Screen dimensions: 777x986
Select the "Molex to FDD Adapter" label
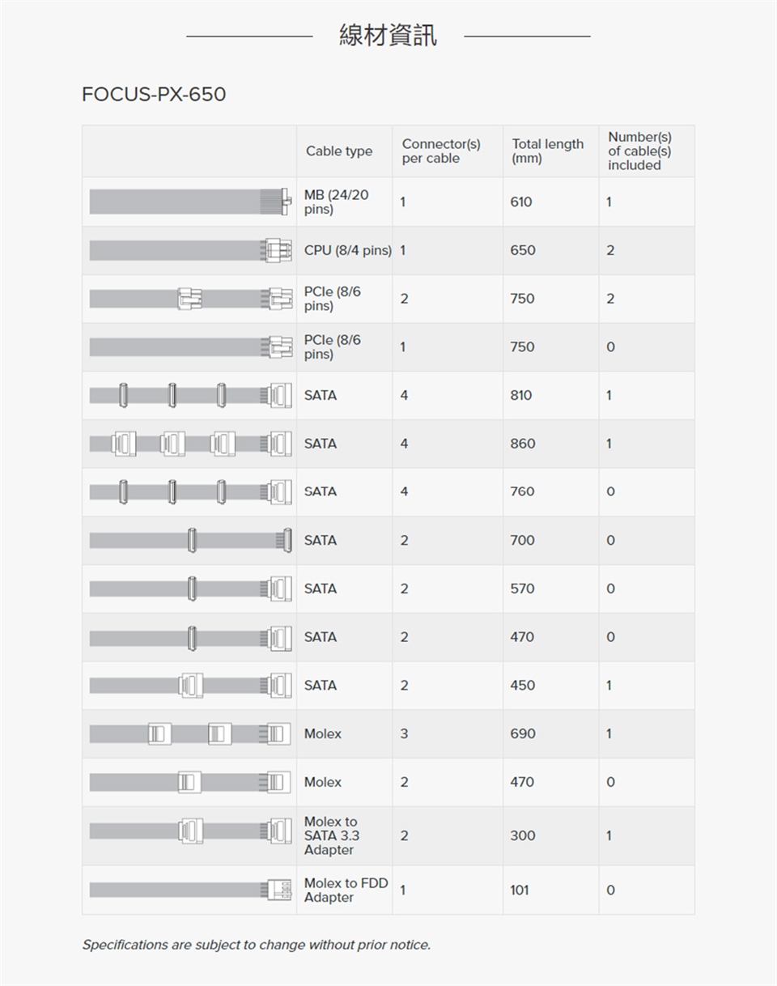pyautogui.click(x=346, y=890)
